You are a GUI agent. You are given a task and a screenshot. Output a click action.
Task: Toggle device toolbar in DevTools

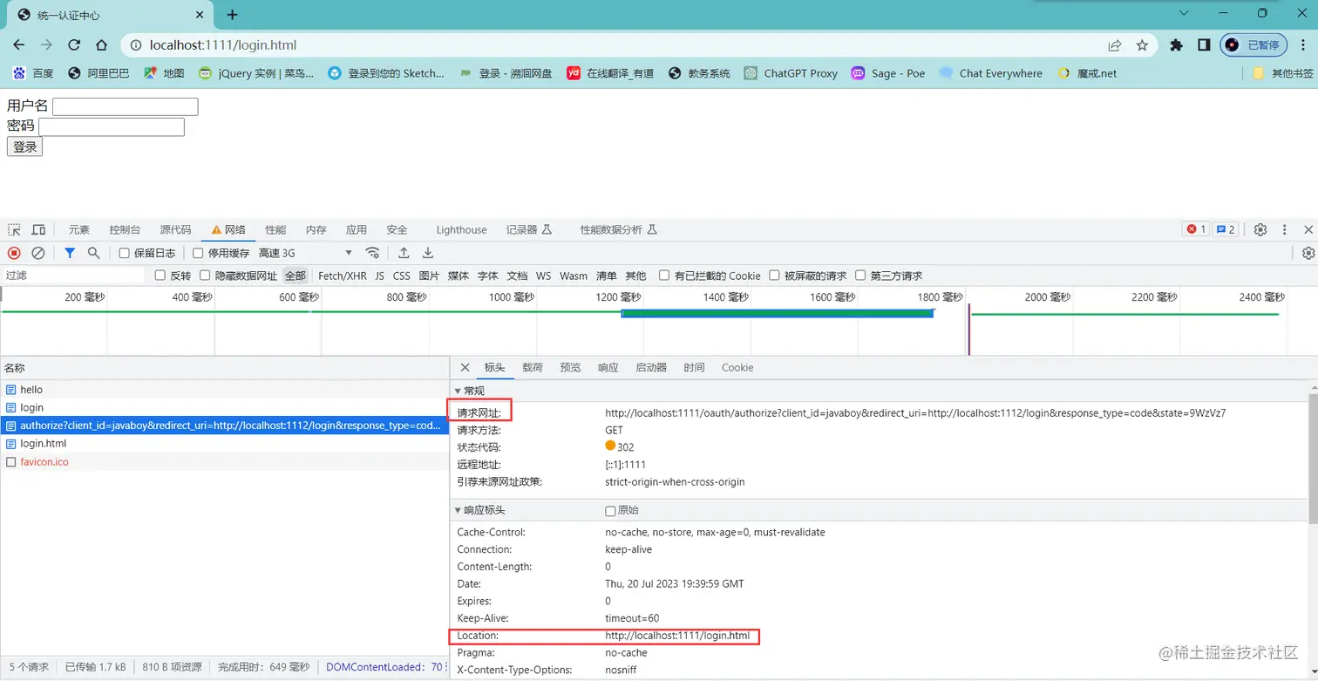pos(38,229)
